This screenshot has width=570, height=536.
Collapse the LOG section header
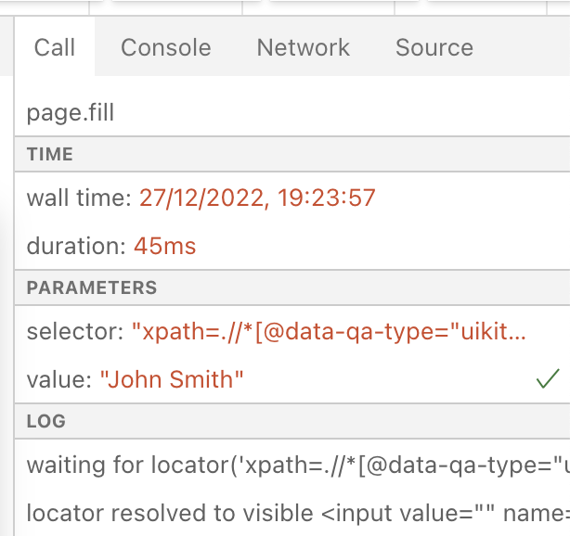click(292, 421)
